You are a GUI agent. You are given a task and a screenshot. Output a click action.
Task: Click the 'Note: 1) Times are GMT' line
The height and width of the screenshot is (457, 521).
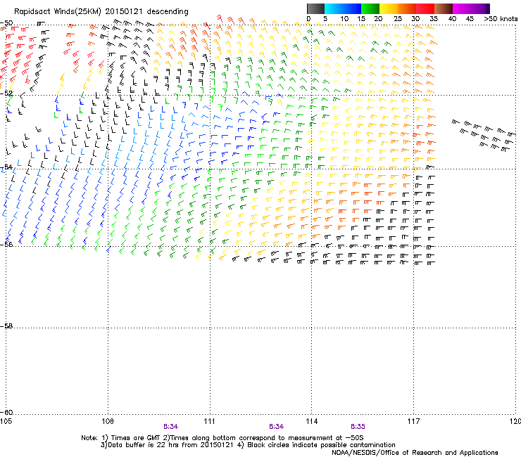click(222, 438)
